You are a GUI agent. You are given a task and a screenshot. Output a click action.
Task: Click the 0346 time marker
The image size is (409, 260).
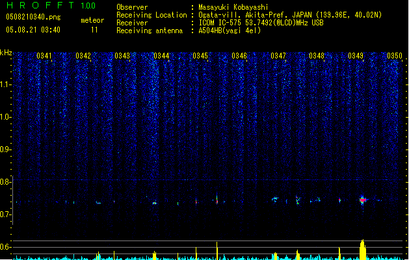pos(239,56)
